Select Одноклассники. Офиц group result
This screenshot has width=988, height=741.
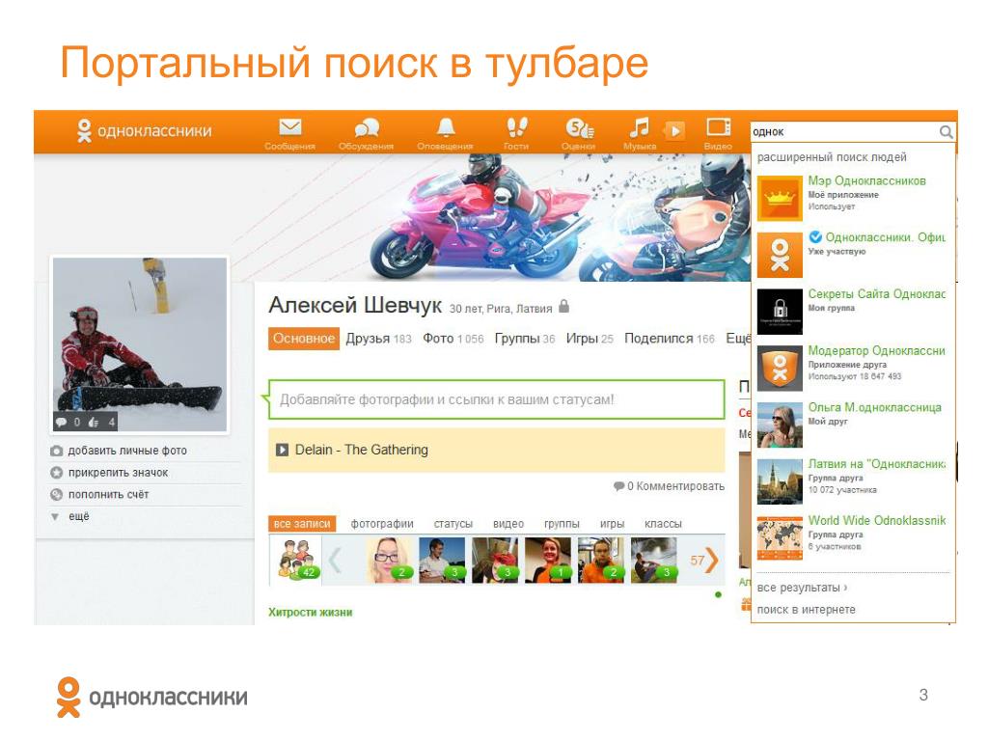coord(886,237)
